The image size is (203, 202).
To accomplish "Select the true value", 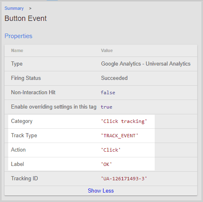I will click(106, 107).
